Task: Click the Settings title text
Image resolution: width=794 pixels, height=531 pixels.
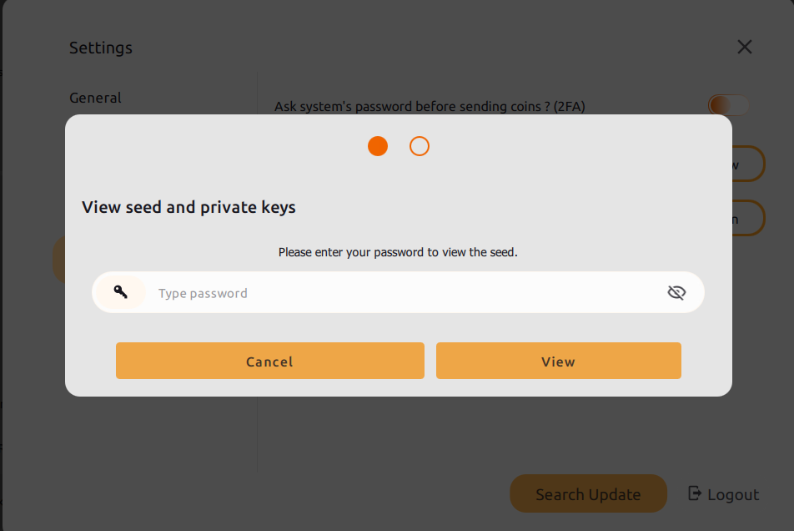Action: click(101, 48)
